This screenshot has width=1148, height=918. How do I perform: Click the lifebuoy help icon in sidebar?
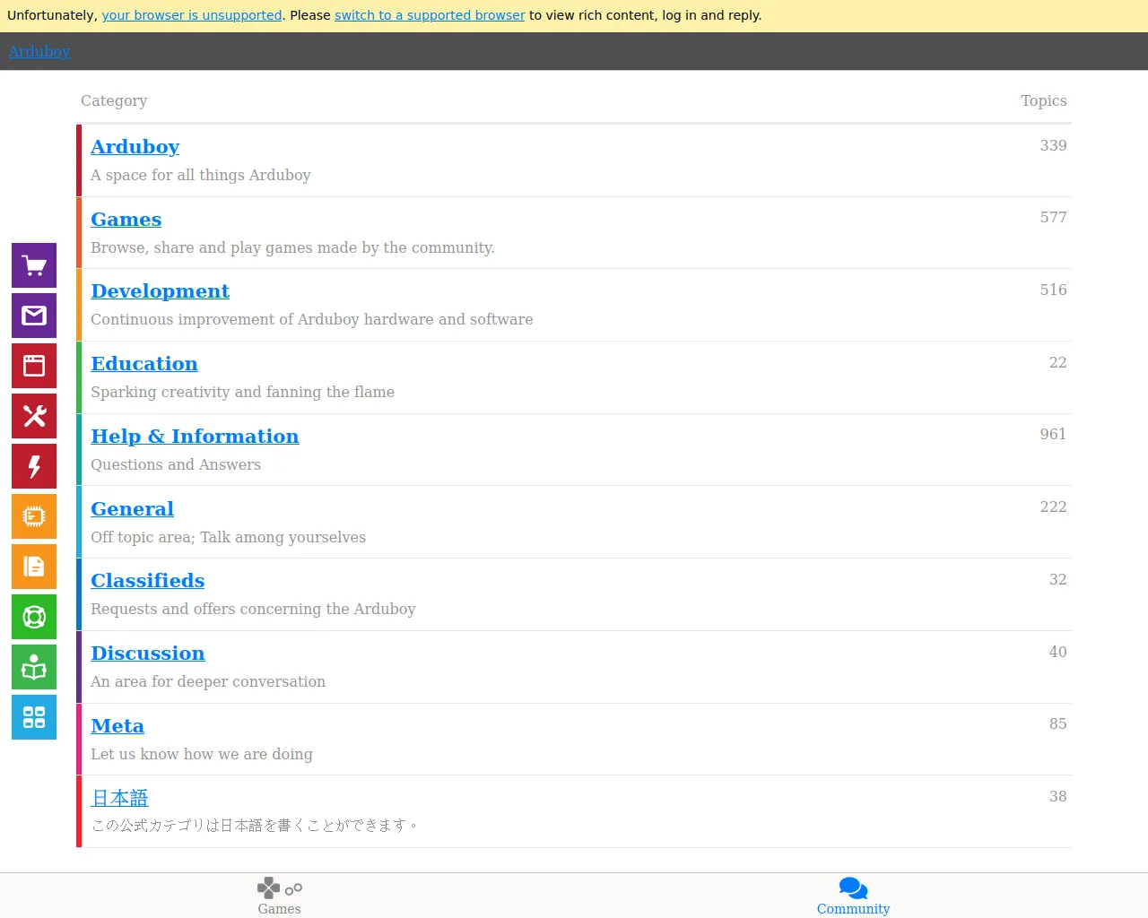point(33,617)
